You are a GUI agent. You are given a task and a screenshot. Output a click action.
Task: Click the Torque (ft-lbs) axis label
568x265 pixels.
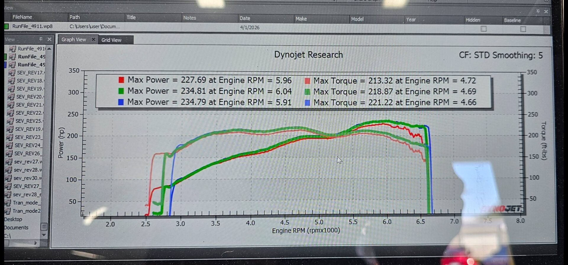click(x=544, y=141)
